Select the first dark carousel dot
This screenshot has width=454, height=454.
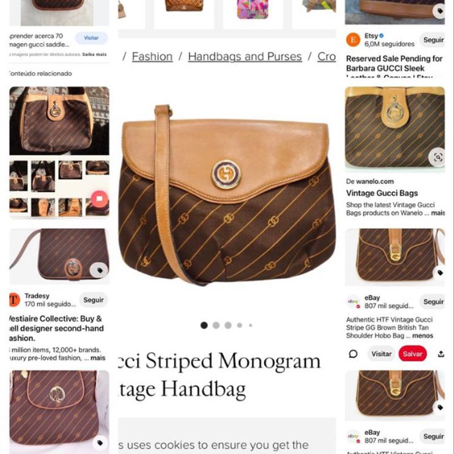pos(204,325)
